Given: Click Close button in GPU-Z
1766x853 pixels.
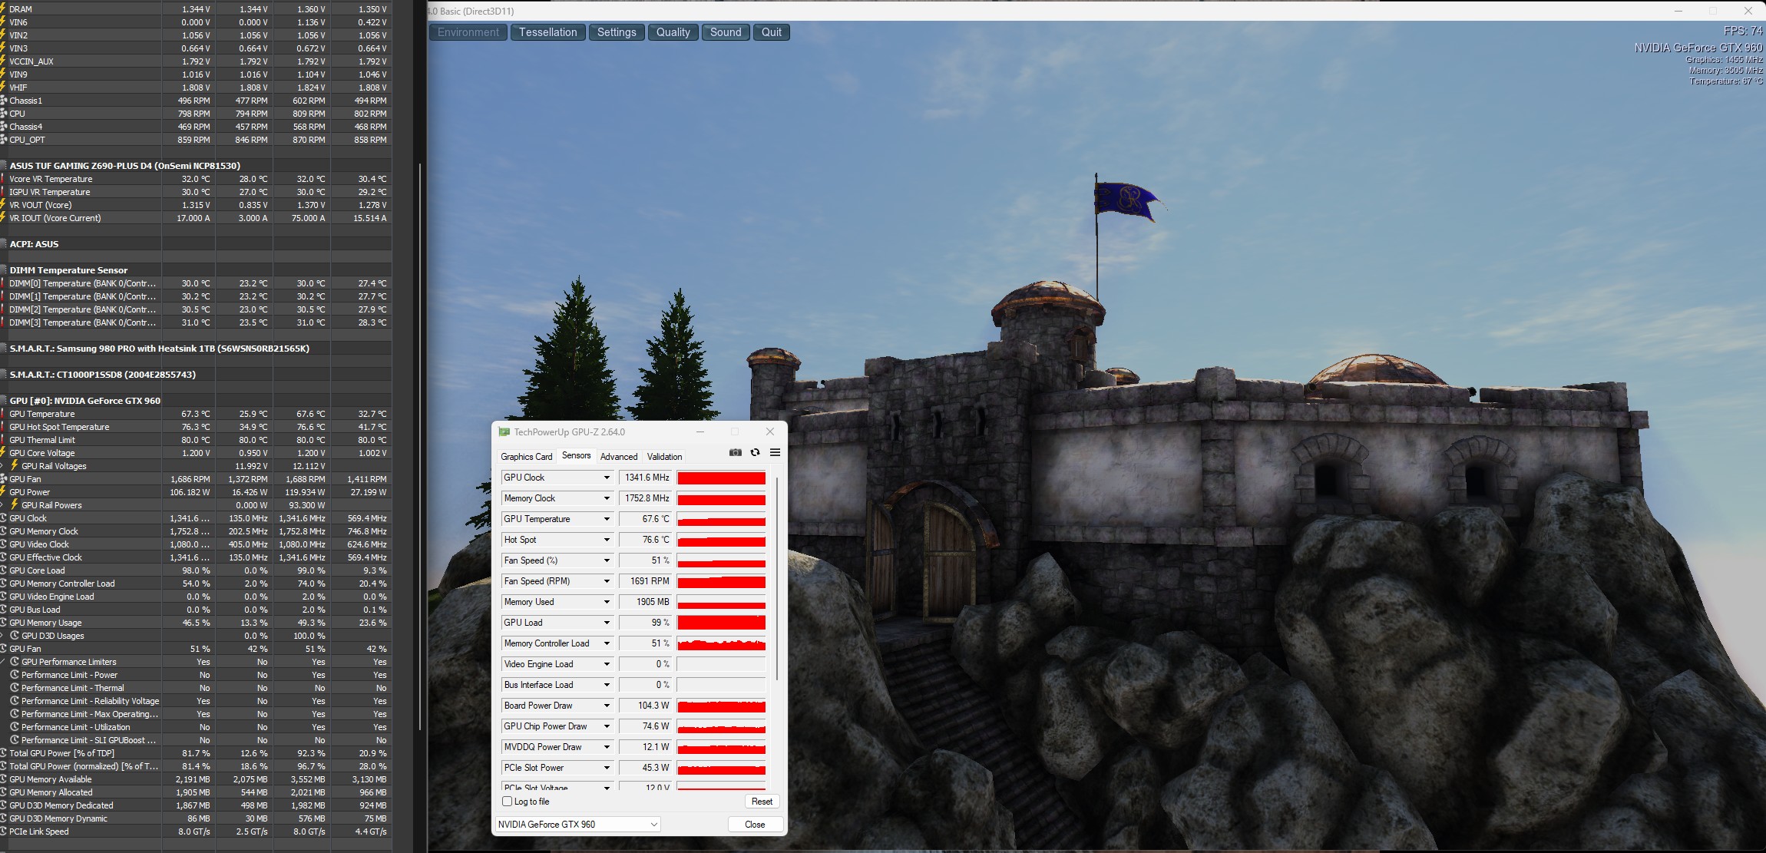Looking at the screenshot, I should tap(755, 825).
